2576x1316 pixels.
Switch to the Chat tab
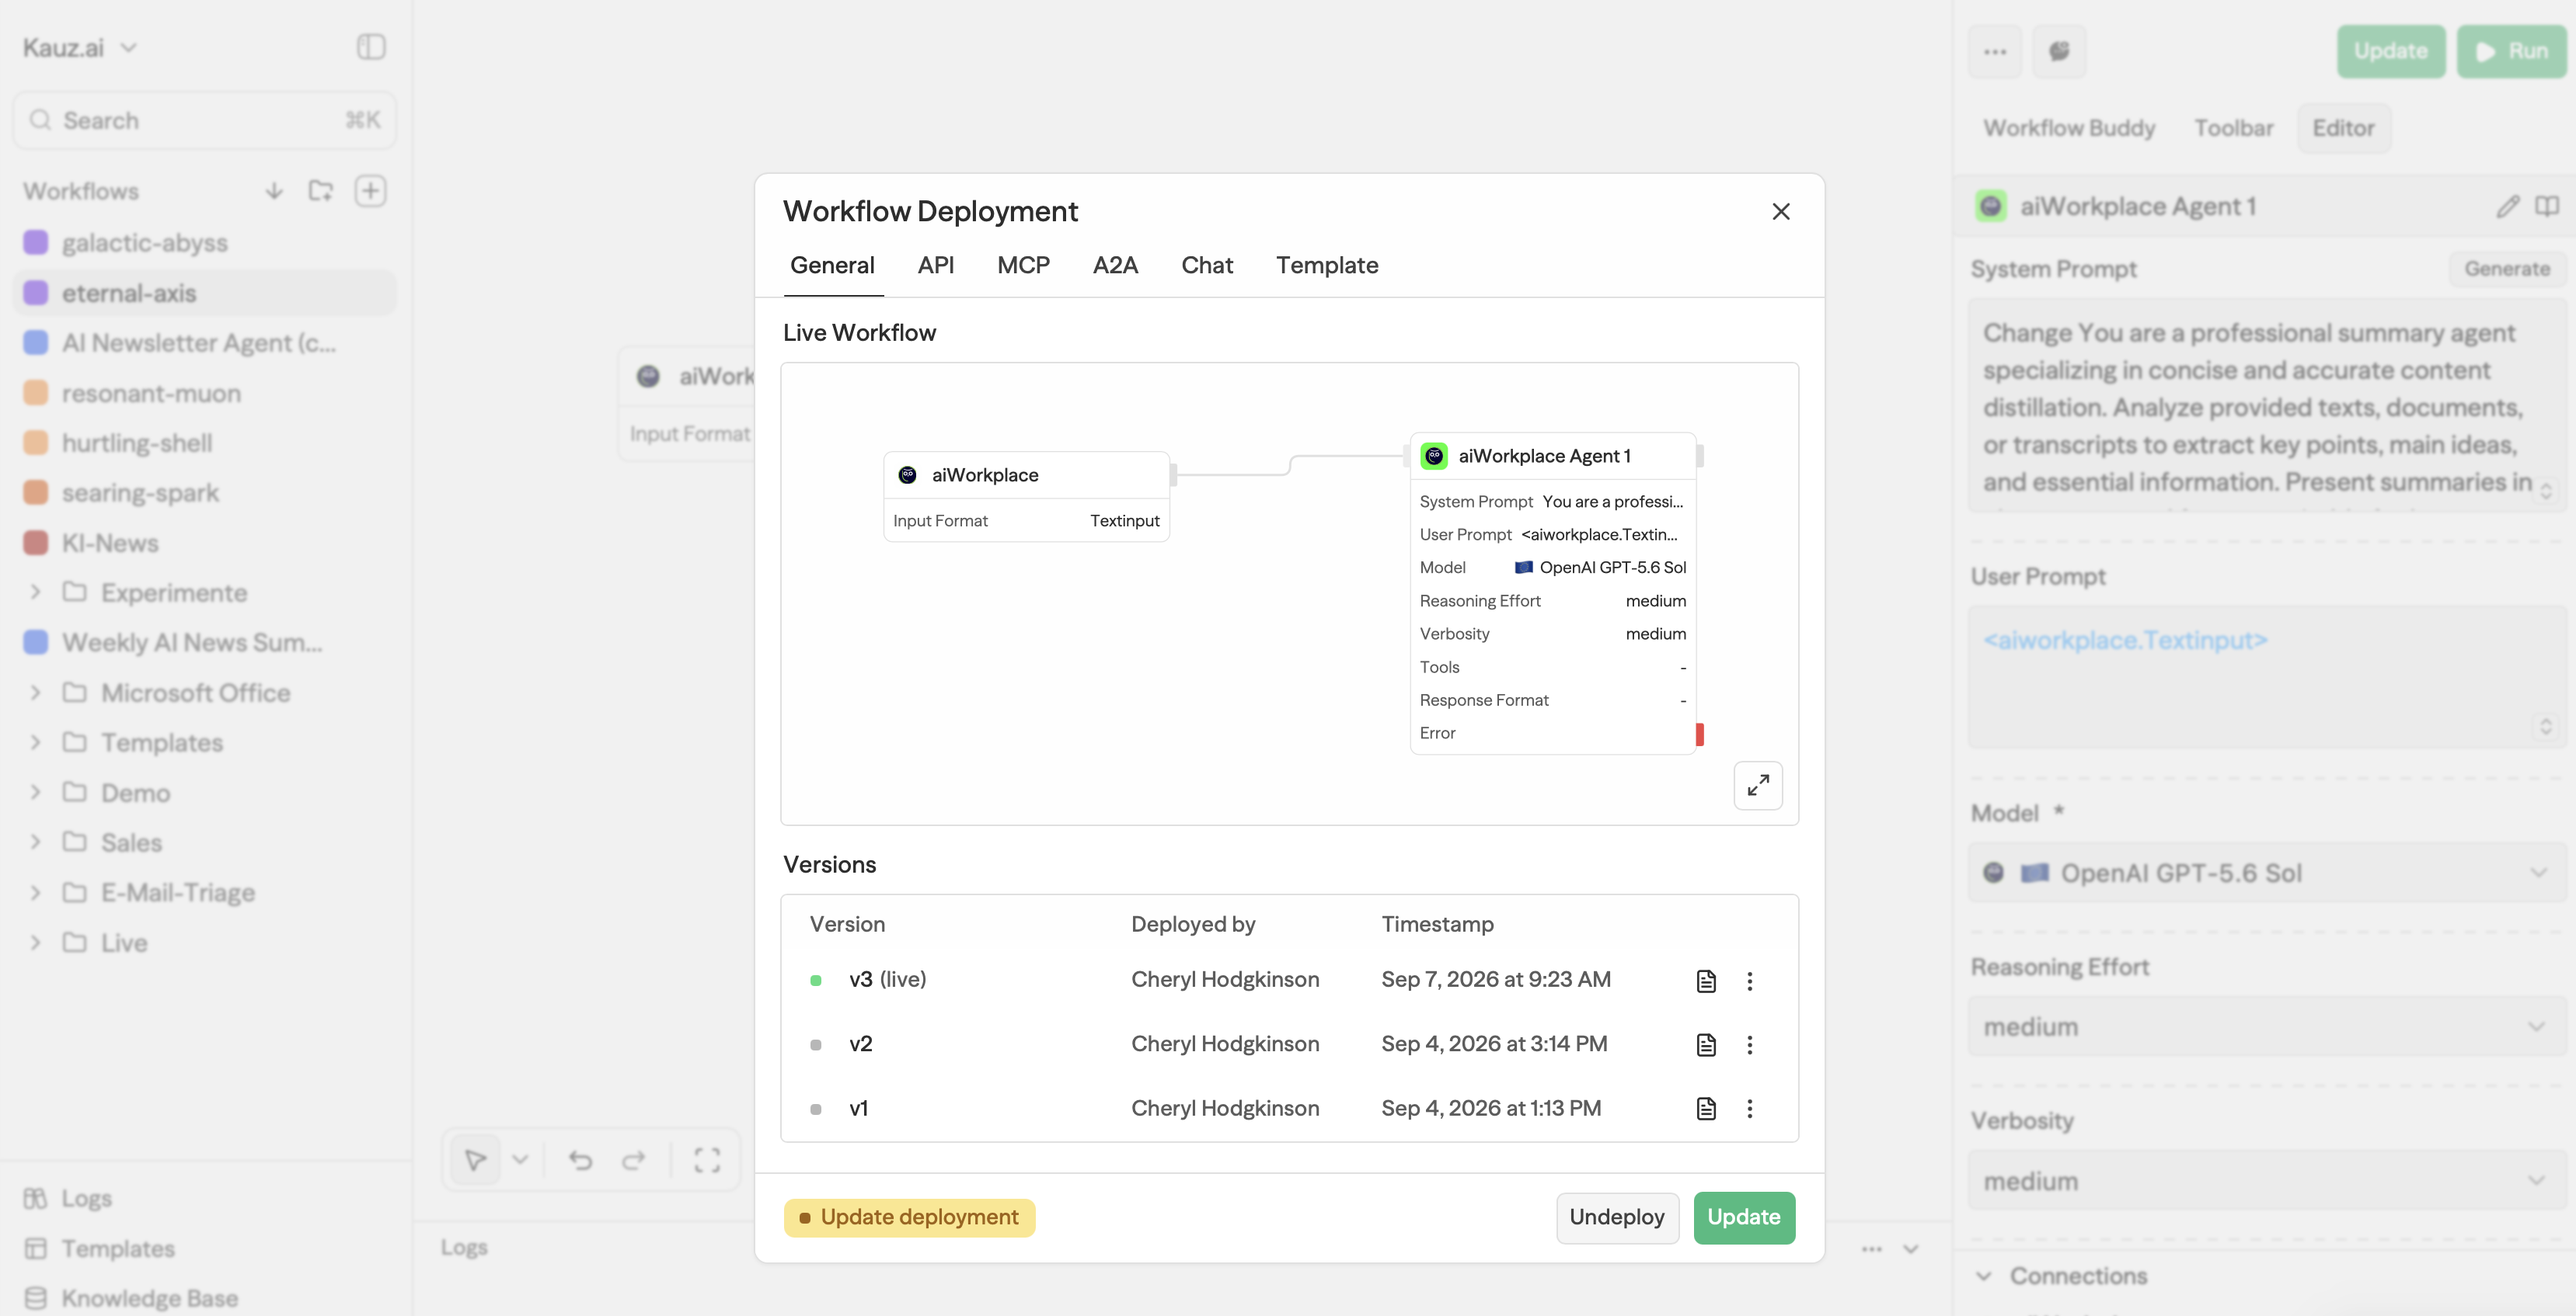[1206, 265]
